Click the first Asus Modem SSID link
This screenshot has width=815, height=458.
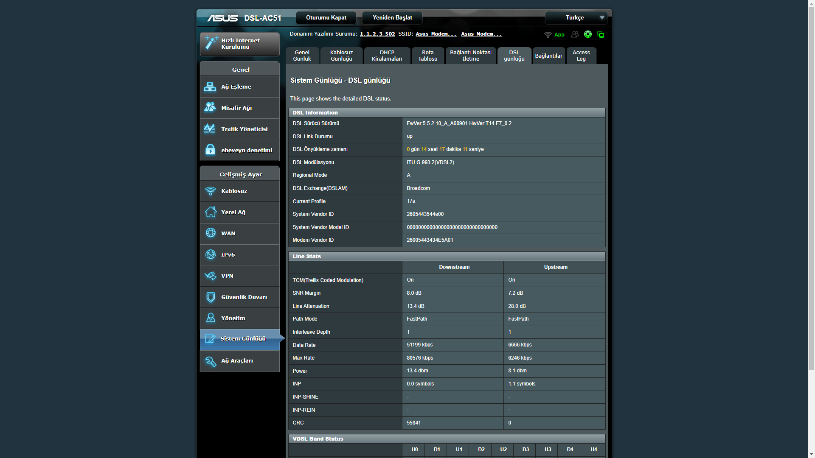[x=436, y=34]
